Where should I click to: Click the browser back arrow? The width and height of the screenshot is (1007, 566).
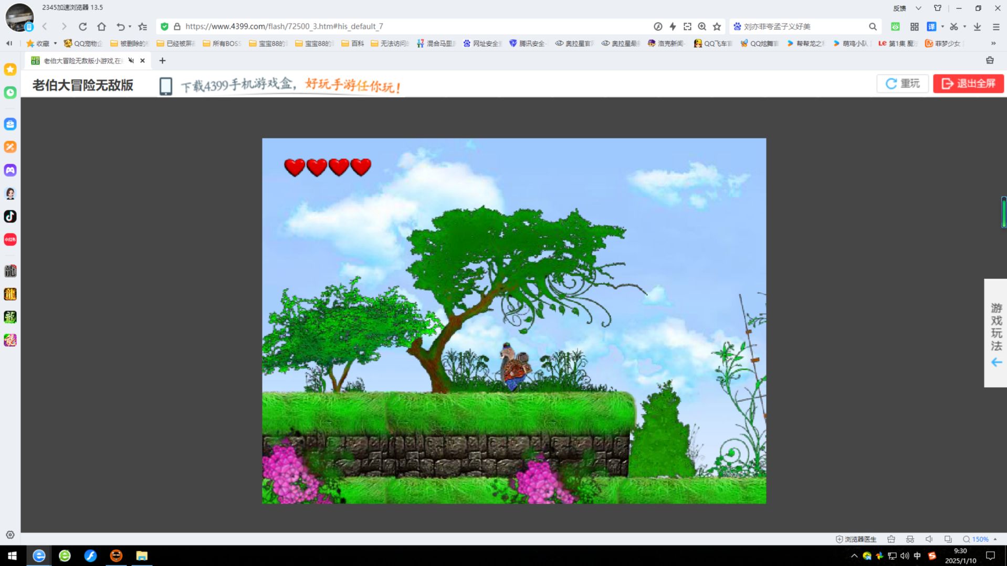[x=45, y=26]
